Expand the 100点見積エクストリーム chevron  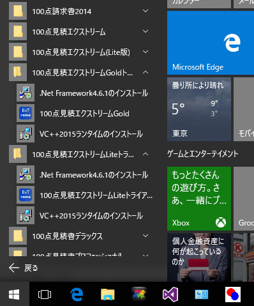pyautogui.click(x=146, y=31)
